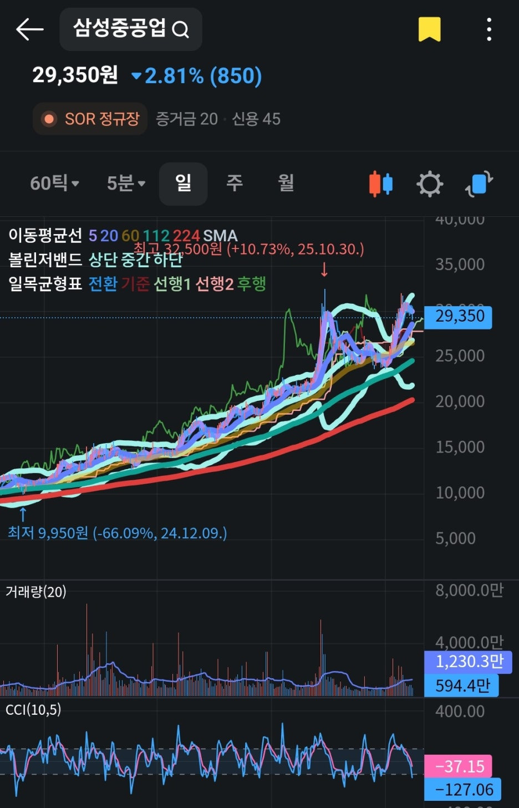This screenshot has height=808, width=519.
Task: Tap the 신용 45 credit text
Action: (256, 119)
